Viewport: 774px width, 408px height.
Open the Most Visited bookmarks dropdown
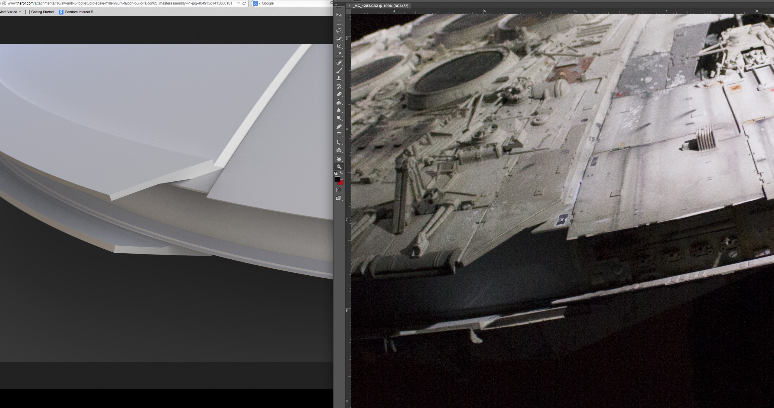coord(11,12)
